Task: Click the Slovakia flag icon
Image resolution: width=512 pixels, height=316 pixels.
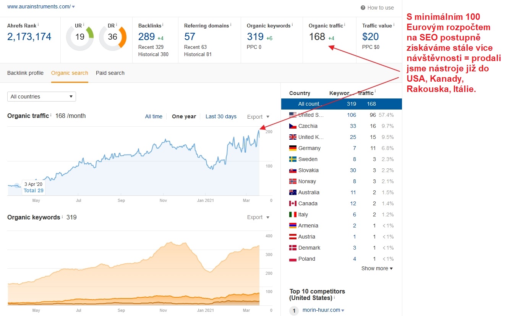Action: (x=293, y=170)
